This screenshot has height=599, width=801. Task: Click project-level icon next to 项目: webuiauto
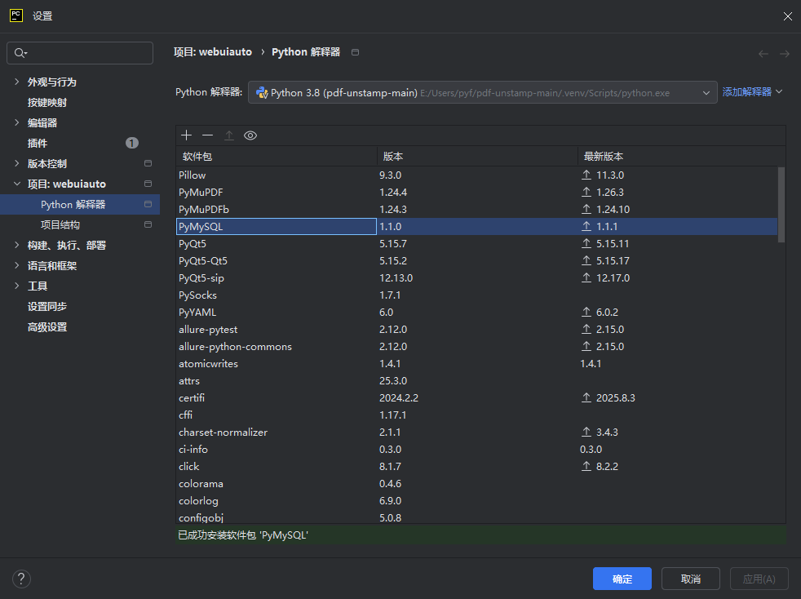[x=148, y=184]
